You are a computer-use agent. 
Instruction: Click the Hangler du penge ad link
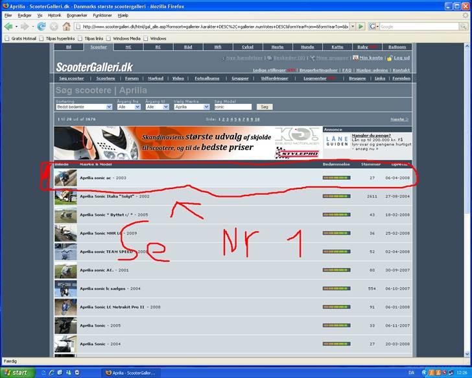pyautogui.click(x=371, y=135)
